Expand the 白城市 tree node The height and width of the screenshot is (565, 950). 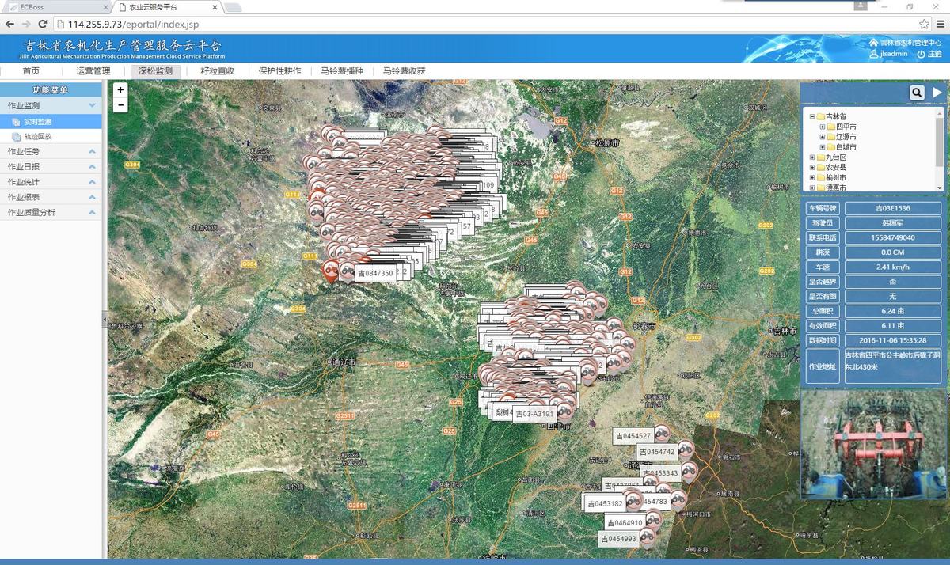[x=823, y=147]
